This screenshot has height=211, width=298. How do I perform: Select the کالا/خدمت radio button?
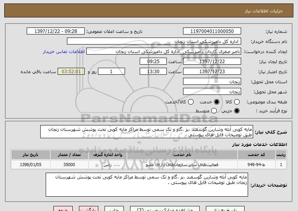(x=191, y=102)
